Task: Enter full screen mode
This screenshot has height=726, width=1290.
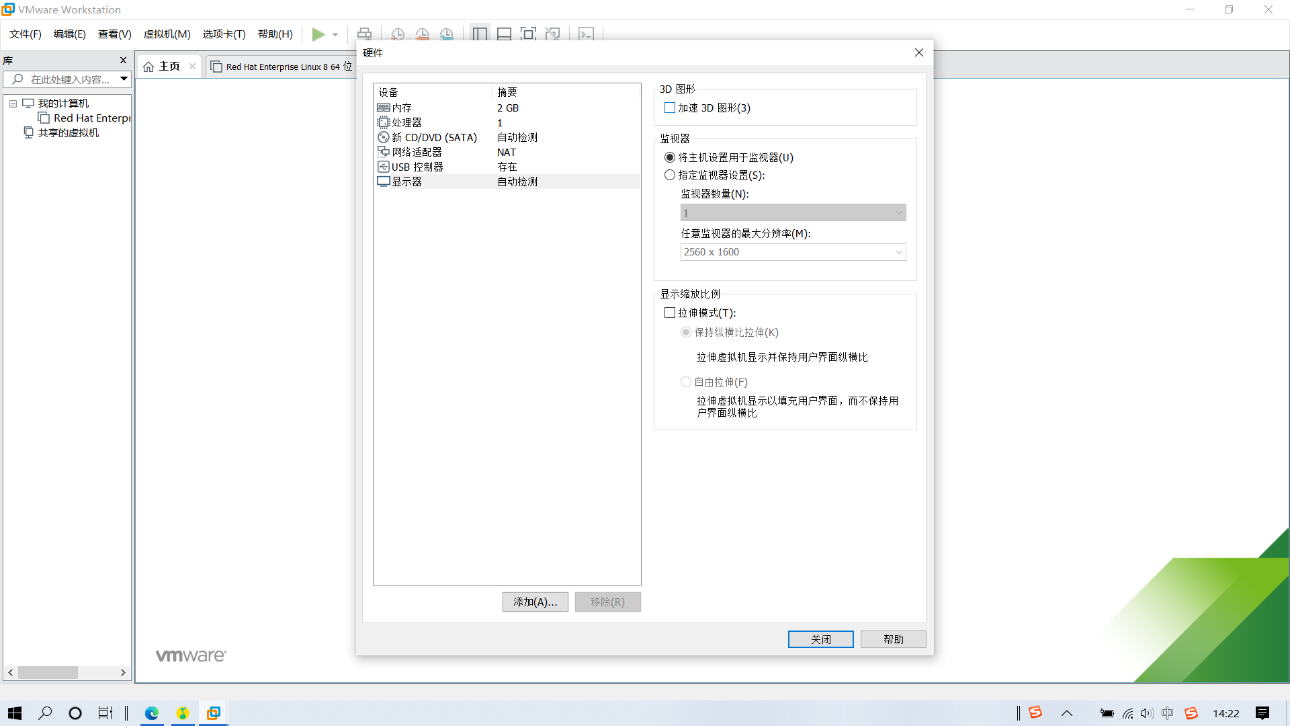Action: pyautogui.click(x=529, y=34)
